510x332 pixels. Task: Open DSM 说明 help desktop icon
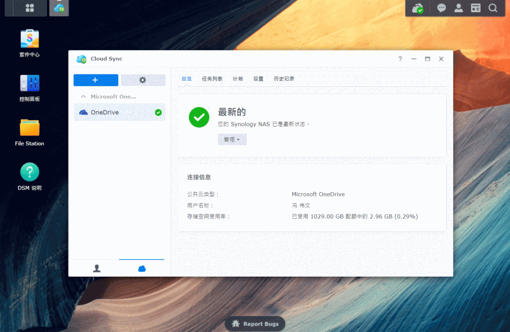(29, 172)
